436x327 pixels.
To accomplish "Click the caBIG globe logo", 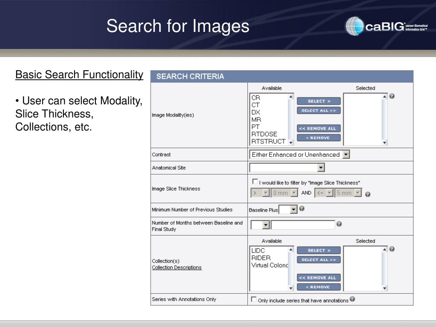I will pos(355,26).
